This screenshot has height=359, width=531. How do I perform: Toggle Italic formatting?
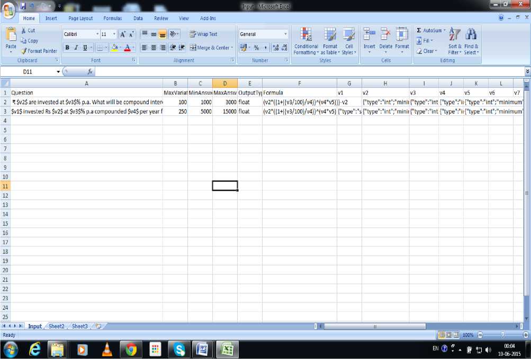[76, 48]
